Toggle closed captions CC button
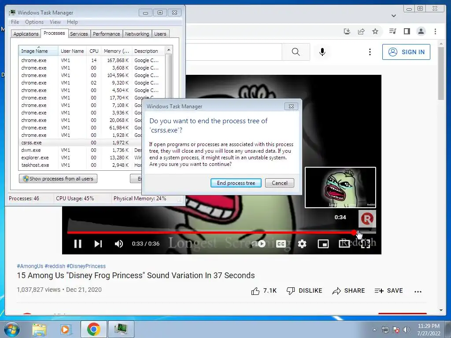This screenshot has width=451, height=338. [x=281, y=244]
